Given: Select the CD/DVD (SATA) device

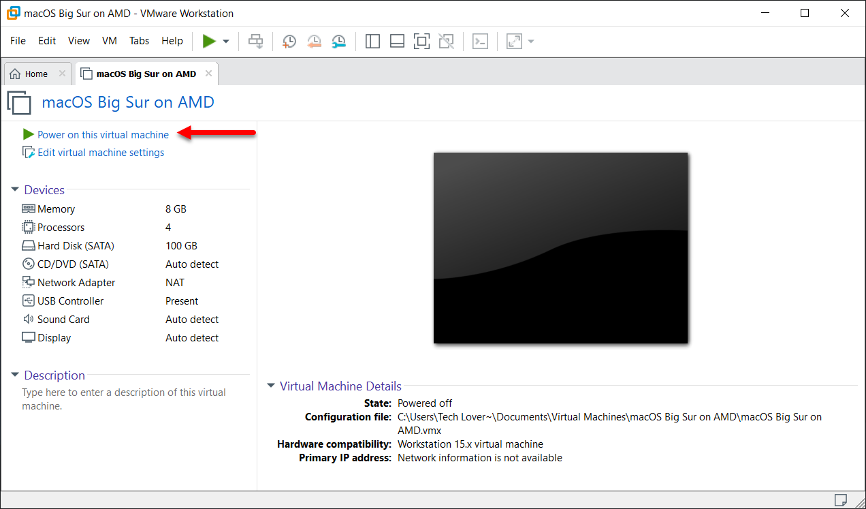Looking at the screenshot, I should pos(135,264).
